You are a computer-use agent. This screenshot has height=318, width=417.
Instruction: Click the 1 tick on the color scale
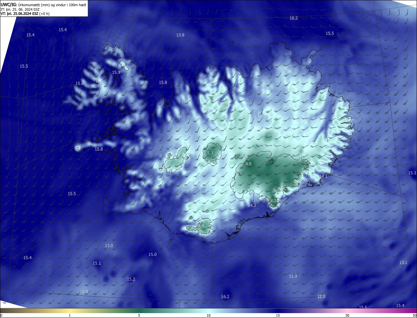70,315
